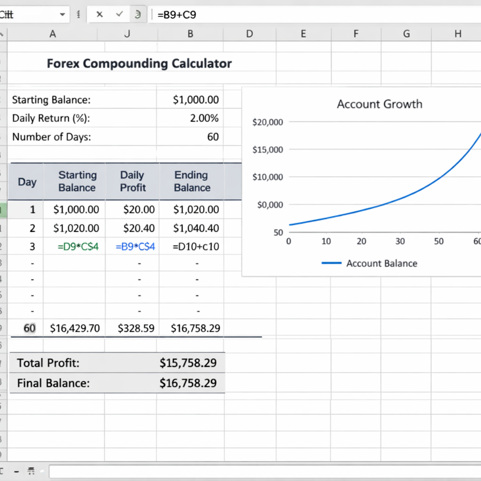Screen dimensions: 481x481
Task: Click the minus icon on the bottom status bar
Action: coord(16,471)
